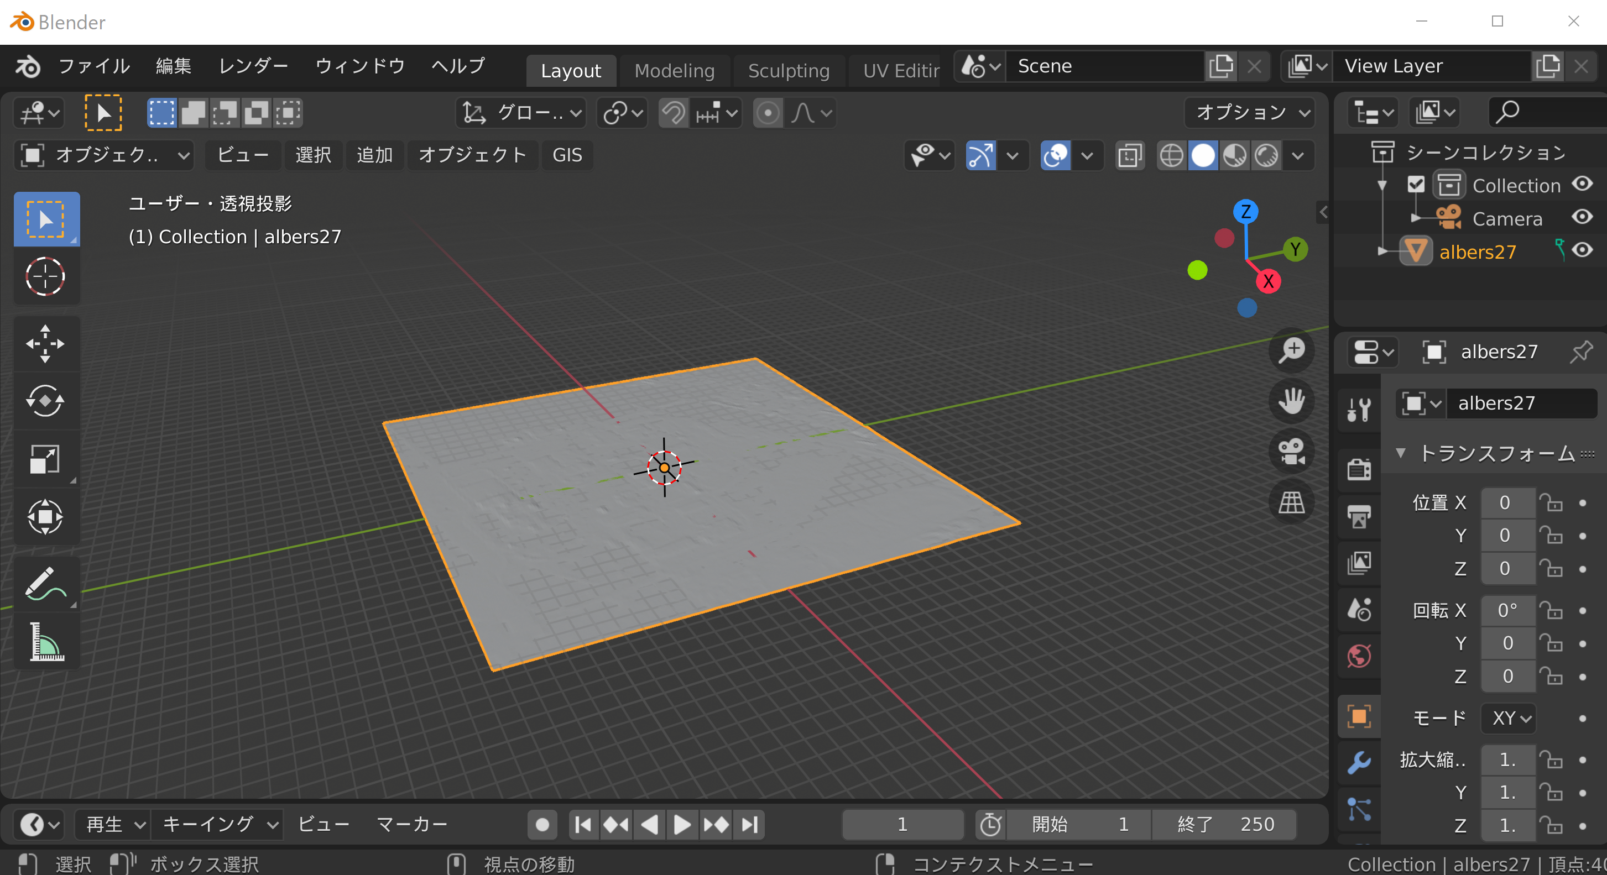Open the キーイング dropdown

[x=219, y=825]
